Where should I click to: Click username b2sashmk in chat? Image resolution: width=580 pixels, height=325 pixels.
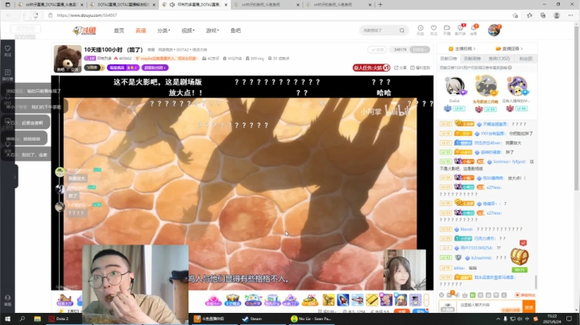tap(481, 257)
